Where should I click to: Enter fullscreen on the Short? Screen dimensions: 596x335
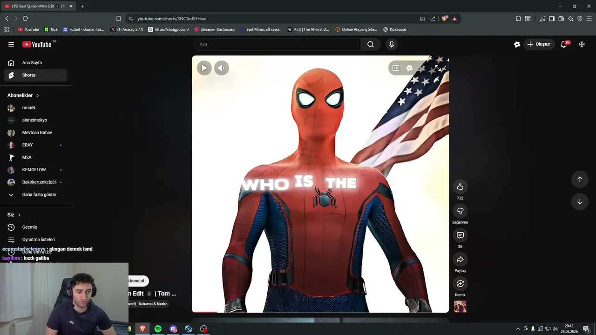point(438,68)
